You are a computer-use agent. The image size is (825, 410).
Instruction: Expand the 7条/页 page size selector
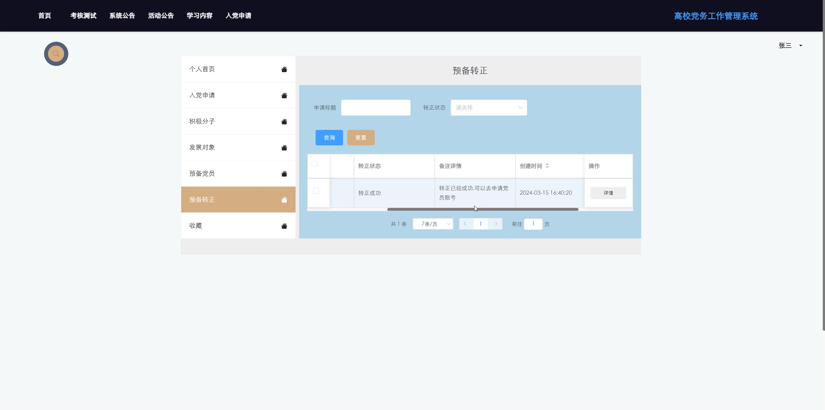click(x=433, y=224)
